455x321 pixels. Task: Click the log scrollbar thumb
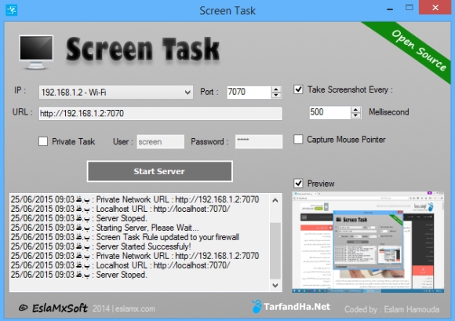[275, 250]
